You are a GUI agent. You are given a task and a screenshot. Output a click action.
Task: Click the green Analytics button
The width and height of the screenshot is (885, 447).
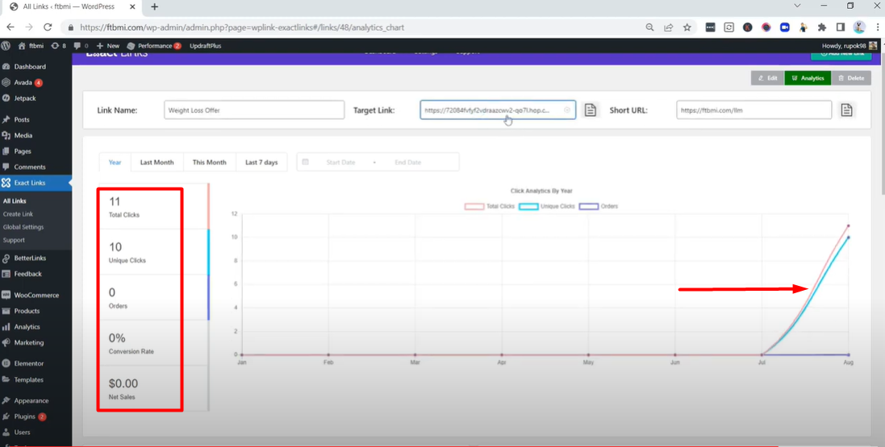click(x=808, y=78)
